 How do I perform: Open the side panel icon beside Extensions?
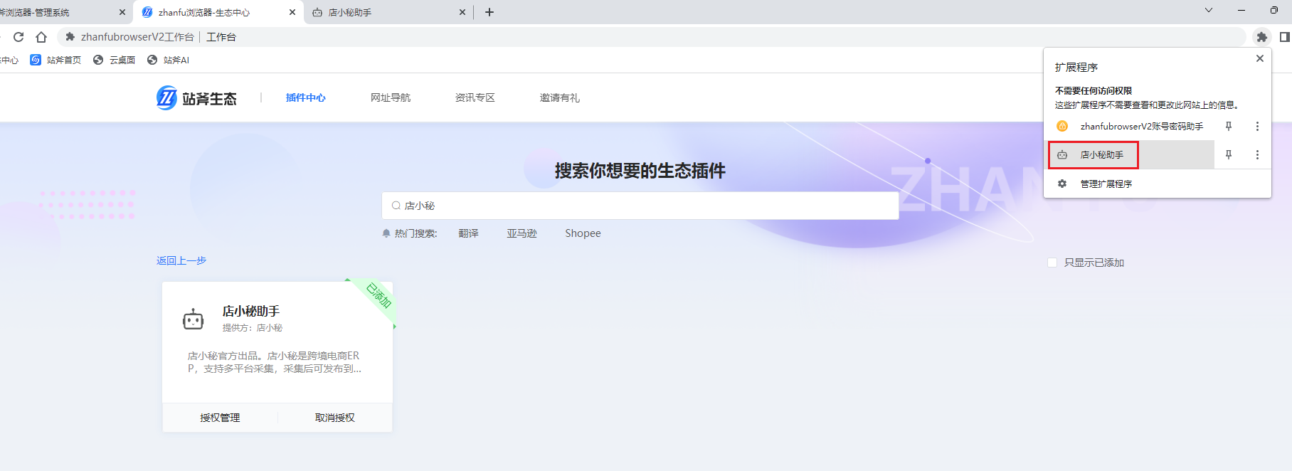[x=1284, y=37]
